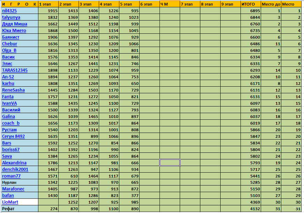Screen dimensions: 304x213
Task: Select stage 3 score 899
Action: [89, 136]
